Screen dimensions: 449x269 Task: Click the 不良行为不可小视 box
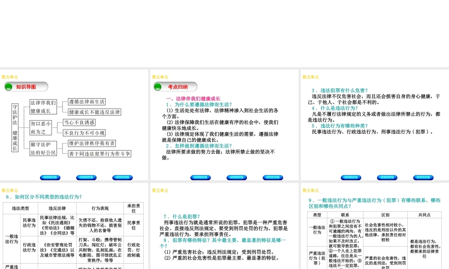pos(84,133)
